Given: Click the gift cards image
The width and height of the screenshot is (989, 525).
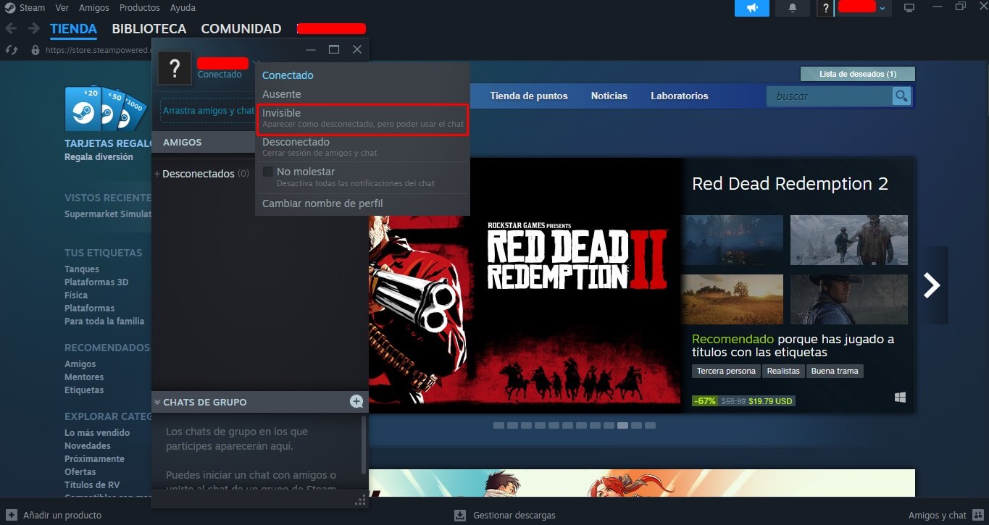Looking at the screenshot, I should tap(105, 109).
